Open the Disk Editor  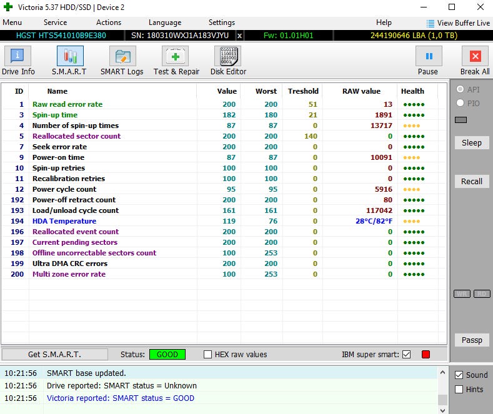pyautogui.click(x=228, y=61)
